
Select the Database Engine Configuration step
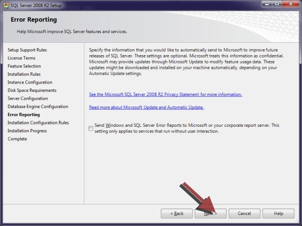38,107
